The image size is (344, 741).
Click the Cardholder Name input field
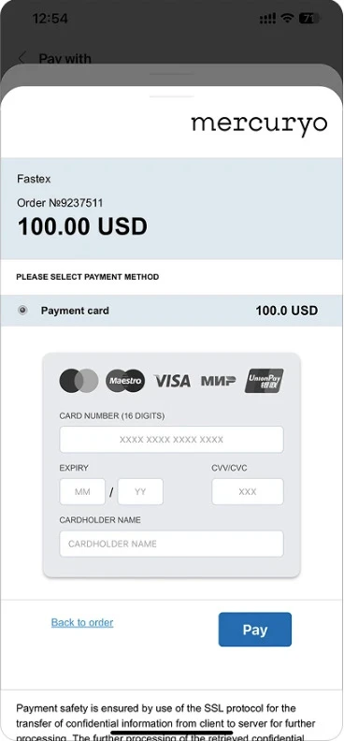[x=171, y=544]
